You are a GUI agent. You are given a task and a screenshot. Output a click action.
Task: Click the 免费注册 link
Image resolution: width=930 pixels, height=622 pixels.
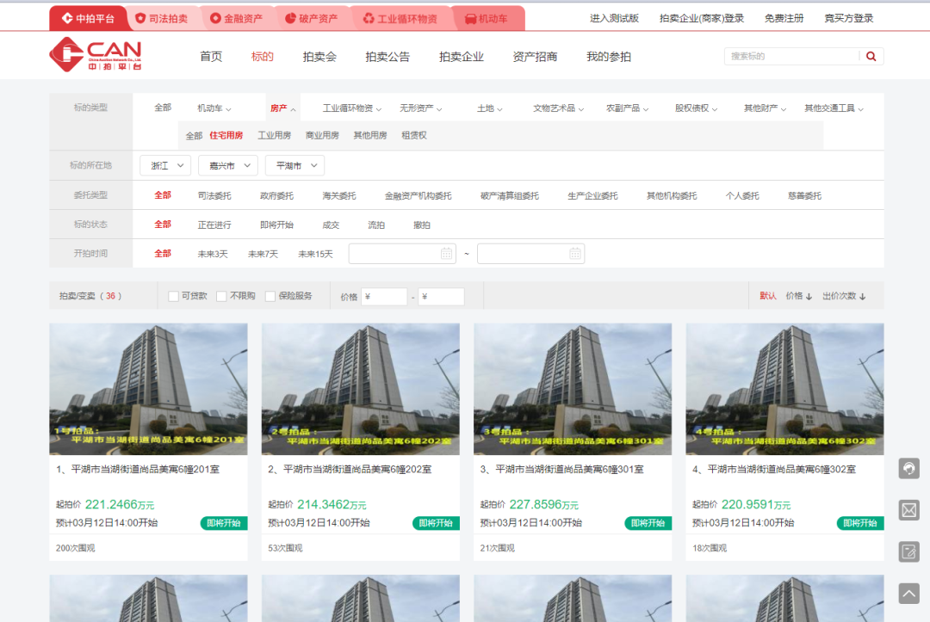784,18
